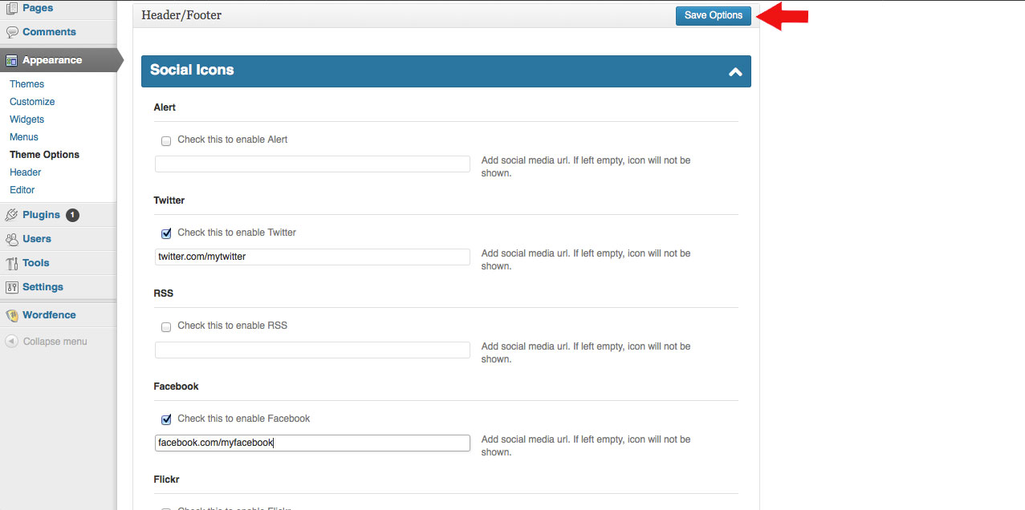The height and width of the screenshot is (510, 1025).
Task: Uncheck the enable Facebook checkbox
Action: tap(166, 419)
